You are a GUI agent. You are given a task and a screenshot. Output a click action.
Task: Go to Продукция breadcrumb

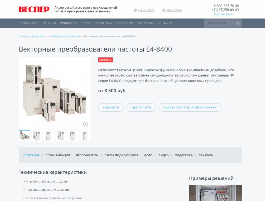38,36
